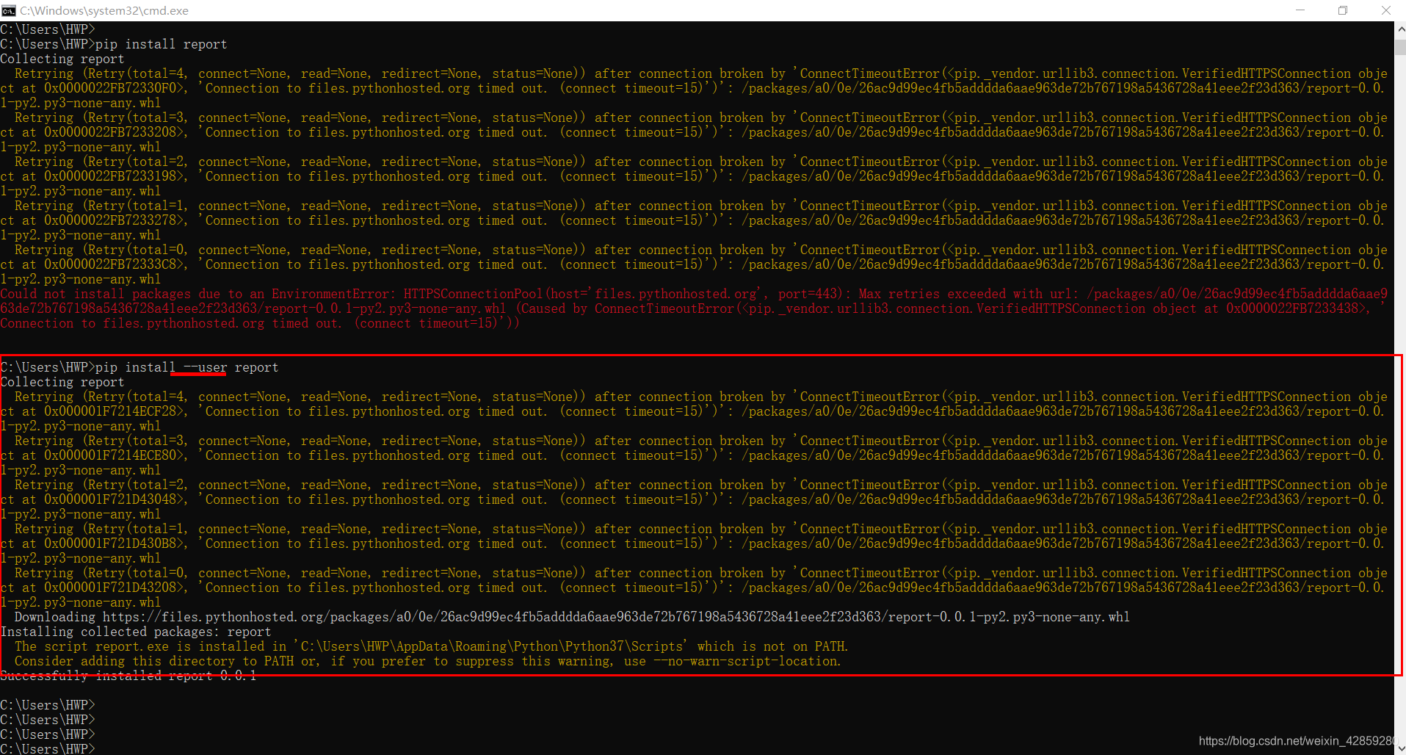Screen dimensions: 1406x755
Task: Click the address 0x0000022FB72330F0 in output
Action: [x=114, y=88]
